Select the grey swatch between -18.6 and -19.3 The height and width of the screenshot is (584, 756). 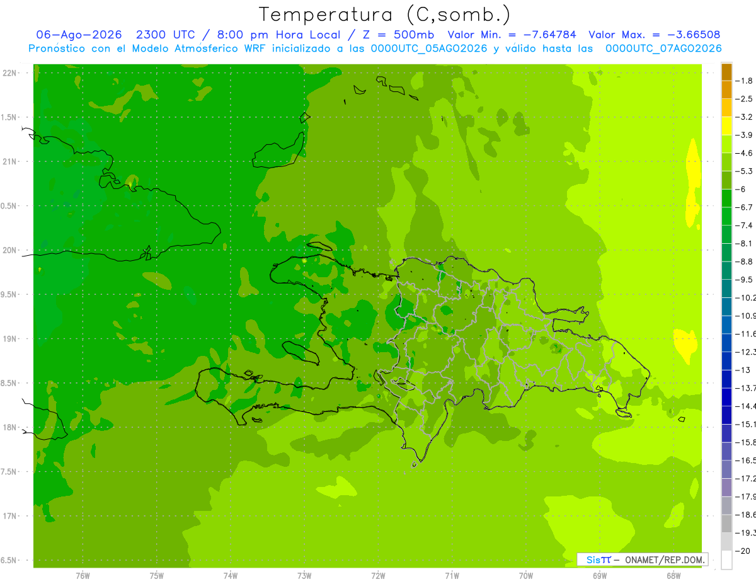(x=726, y=524)
